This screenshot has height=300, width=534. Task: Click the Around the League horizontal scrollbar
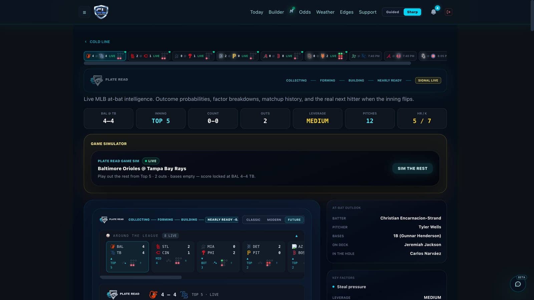(x=141, y=277)
